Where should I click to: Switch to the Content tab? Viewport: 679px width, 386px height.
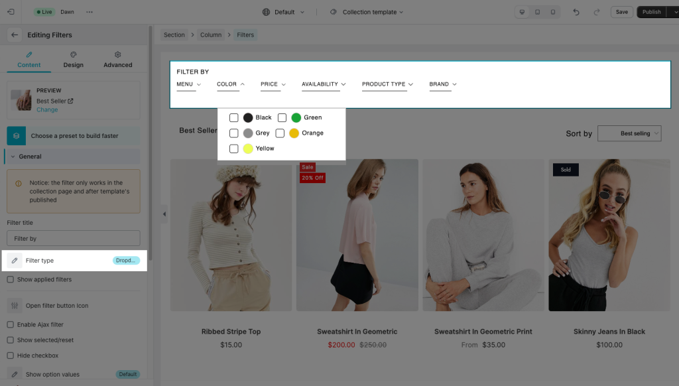pyautogui.click(x=29, y=60)
